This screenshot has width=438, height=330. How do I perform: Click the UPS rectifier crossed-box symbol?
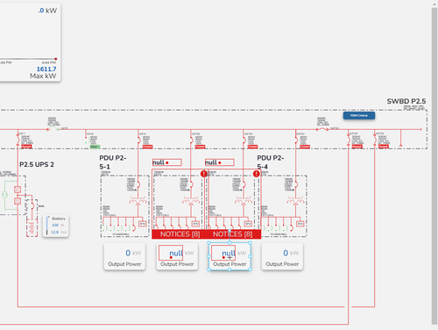[x=18, y=190]
